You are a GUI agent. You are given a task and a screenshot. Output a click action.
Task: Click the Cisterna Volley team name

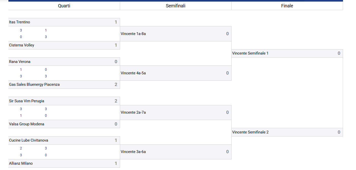(22, 45)
